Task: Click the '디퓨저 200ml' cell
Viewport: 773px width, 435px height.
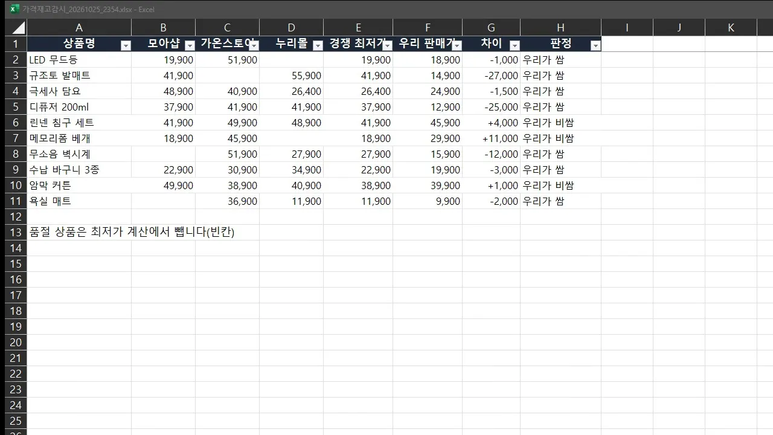Action: 79,107
